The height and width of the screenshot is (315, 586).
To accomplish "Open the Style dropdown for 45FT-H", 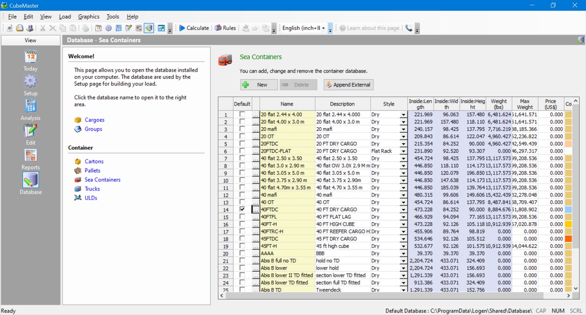I will (x=404, y=246).
